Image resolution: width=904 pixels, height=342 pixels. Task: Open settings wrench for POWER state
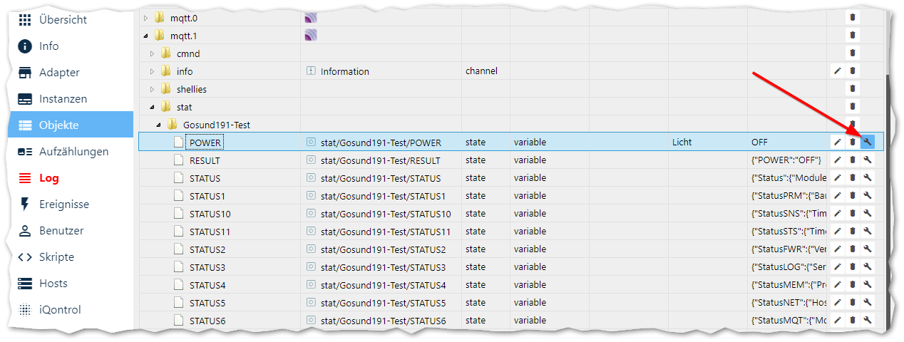868,142
